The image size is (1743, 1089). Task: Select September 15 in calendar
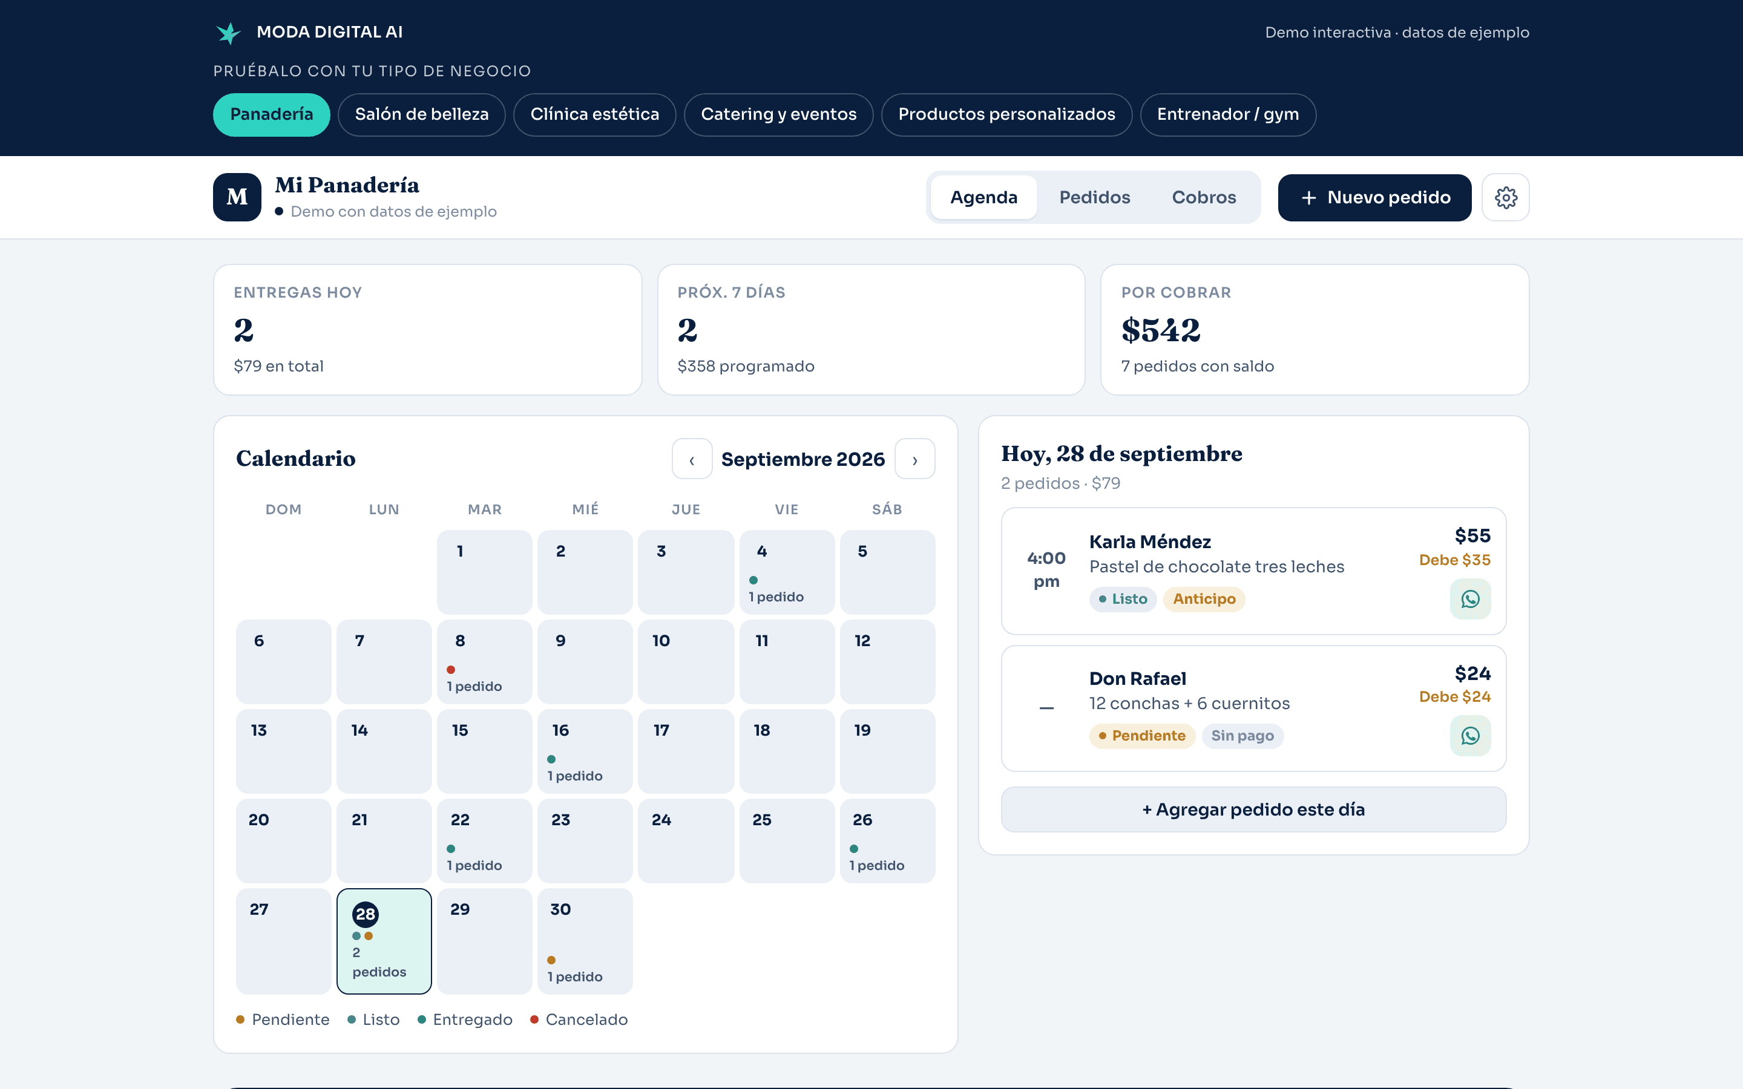tap(484, 751)
